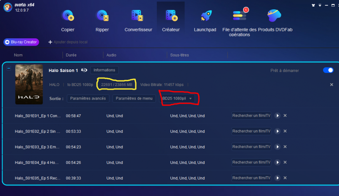Screen dimensions: 339x196
Task: Remove Halo_S01E03 episode from list
Action: [x=285, y=147]
